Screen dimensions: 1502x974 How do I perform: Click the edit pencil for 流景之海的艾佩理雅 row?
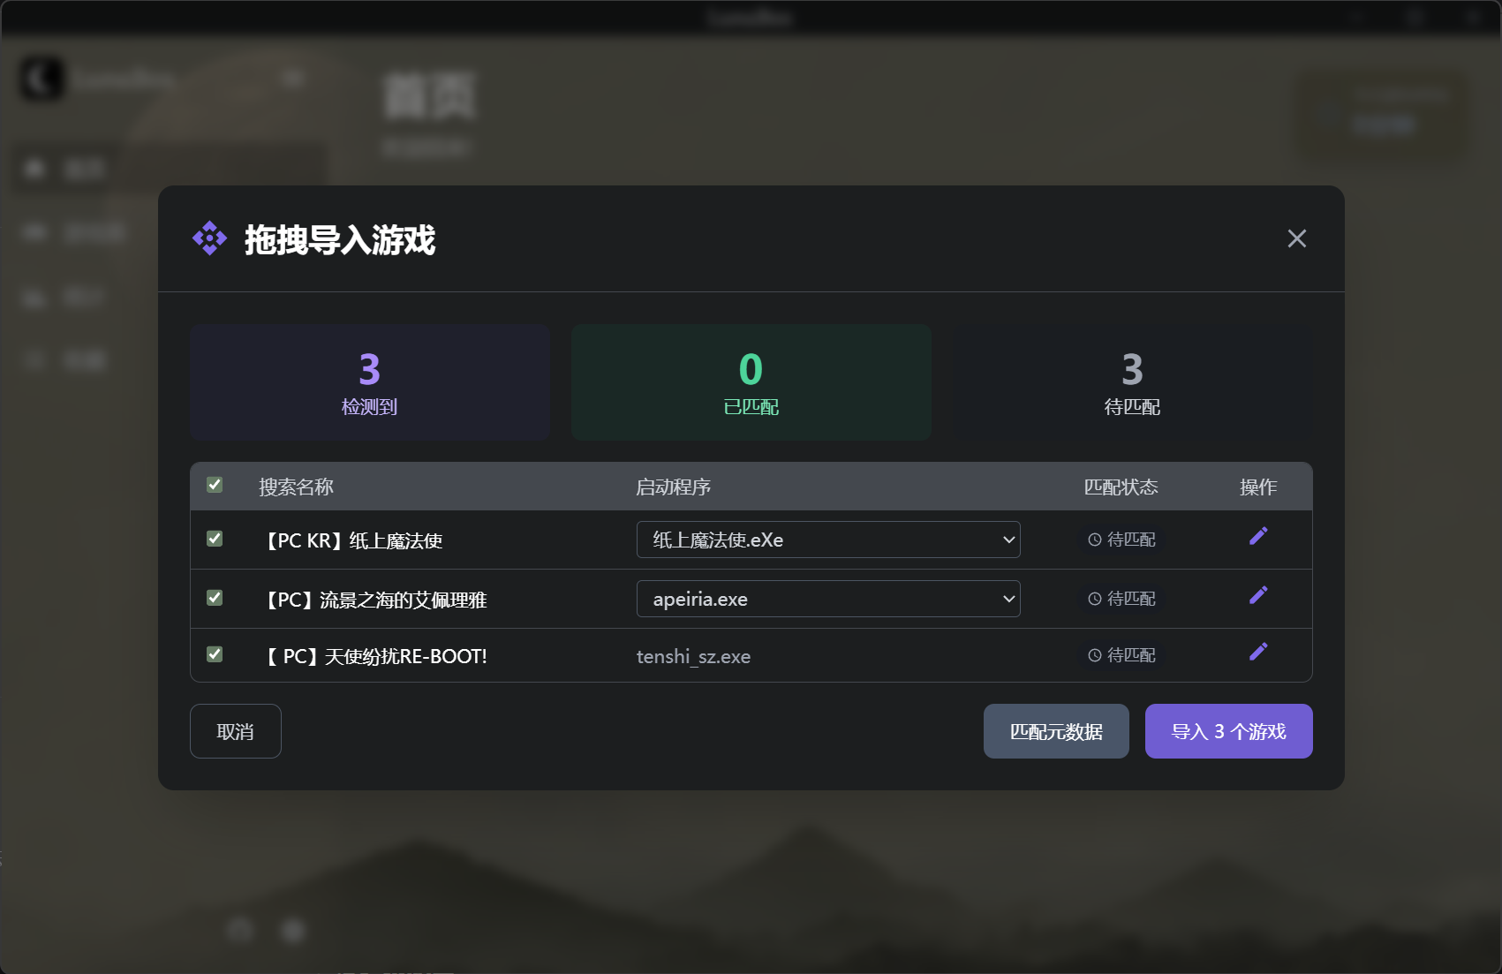[x=1258, y=595]
